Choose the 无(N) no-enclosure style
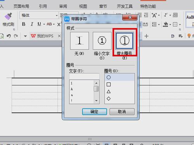194x145 pixels. tap(80, 41)
